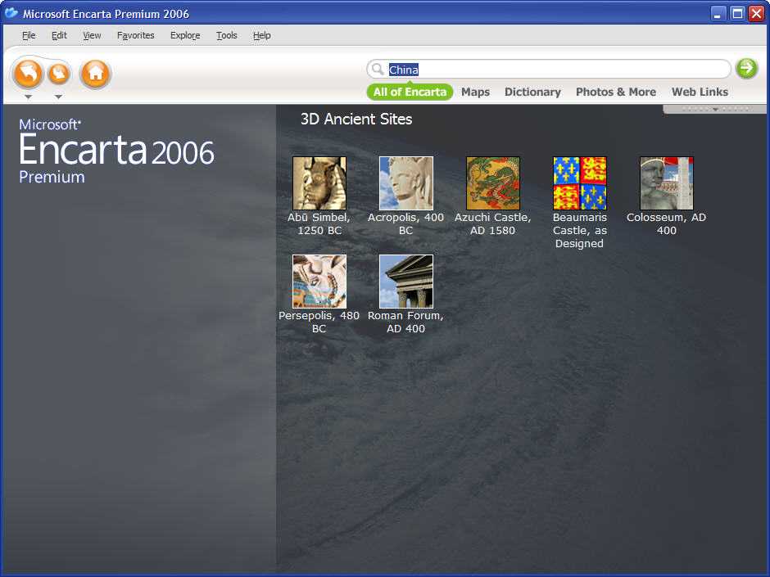Run the search with the green arrow
The width and height of the screenshot is (770, 577).
point(747,68)
